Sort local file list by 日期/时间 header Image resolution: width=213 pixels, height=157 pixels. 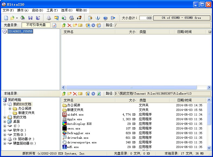point(190,100)
